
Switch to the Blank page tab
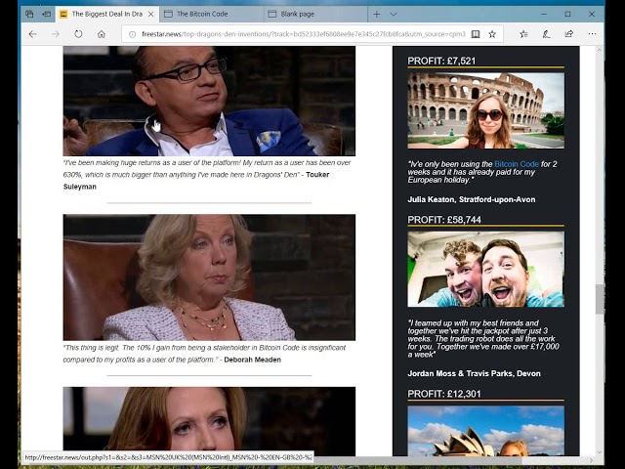tap(315, 14)
